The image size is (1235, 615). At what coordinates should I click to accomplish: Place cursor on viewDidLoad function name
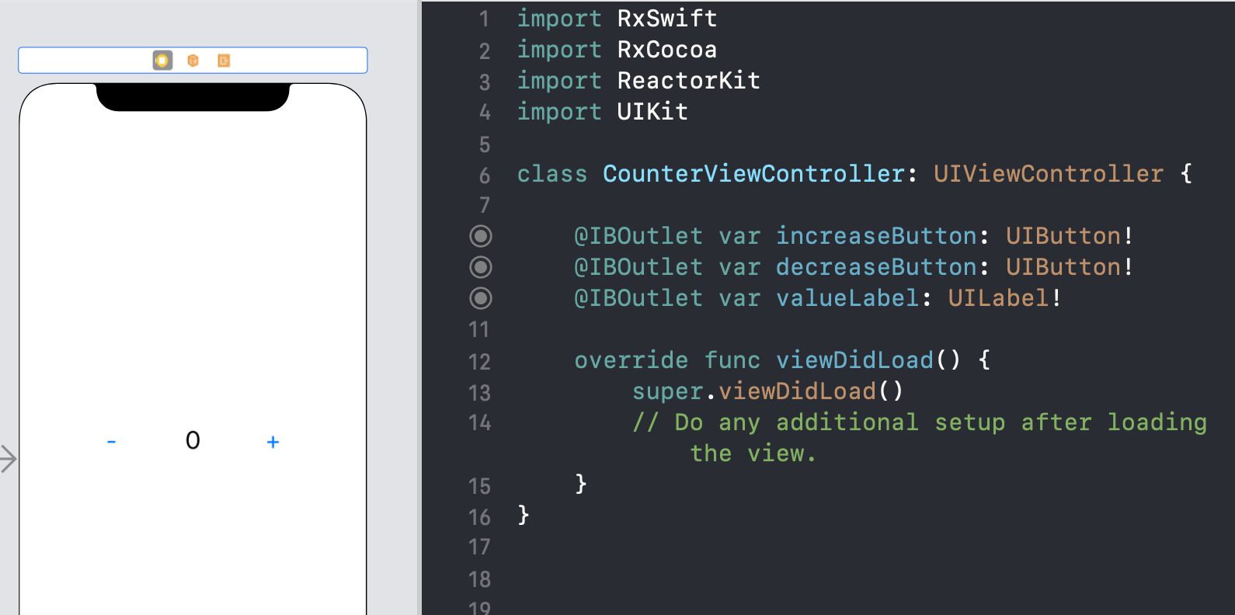pyautogui.click(x=854, y=360)
